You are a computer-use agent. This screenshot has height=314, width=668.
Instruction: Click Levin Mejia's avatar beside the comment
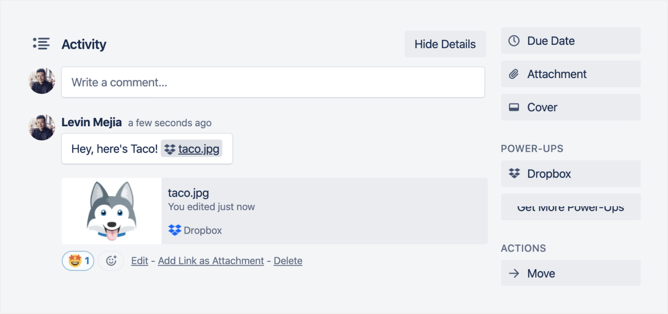[42, 127]
